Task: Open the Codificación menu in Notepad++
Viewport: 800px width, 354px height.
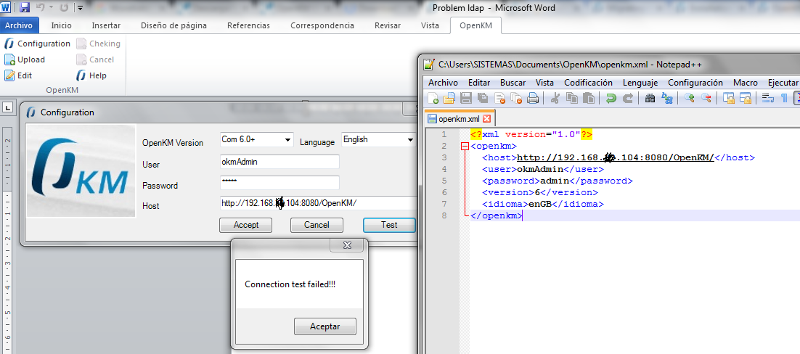Action: [588, 83]
